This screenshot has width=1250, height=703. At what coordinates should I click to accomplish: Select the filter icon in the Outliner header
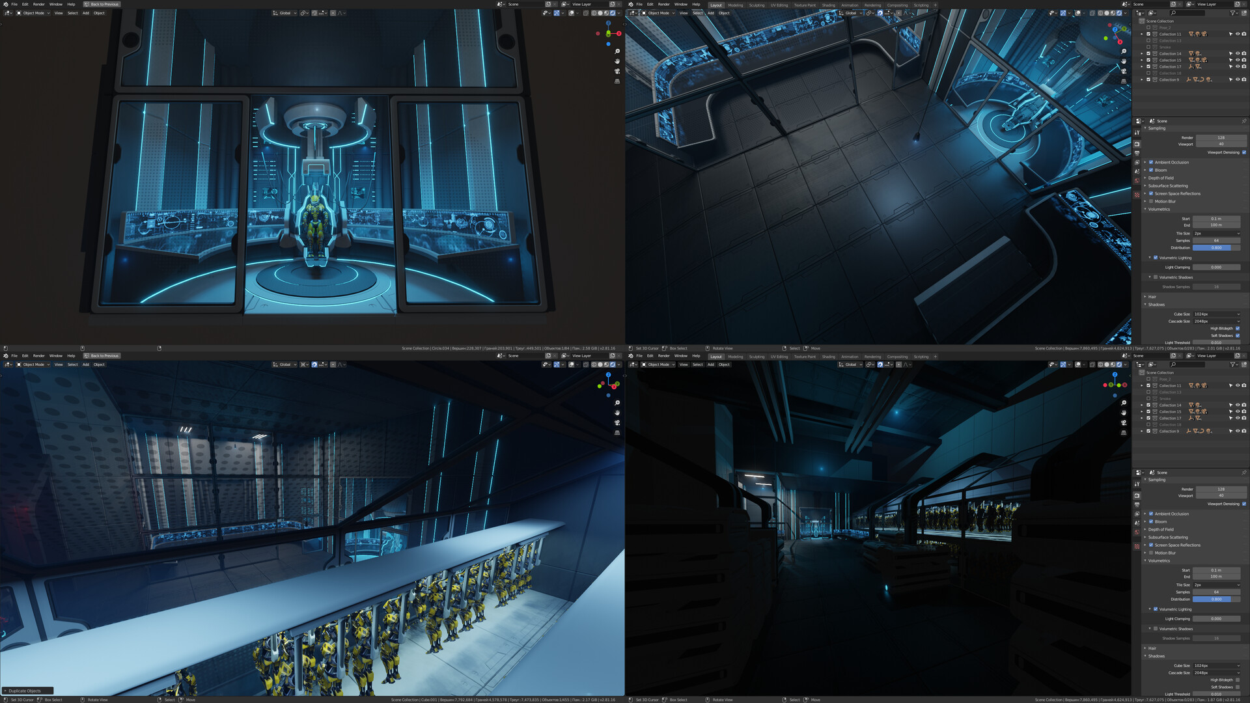point(1233,13)
